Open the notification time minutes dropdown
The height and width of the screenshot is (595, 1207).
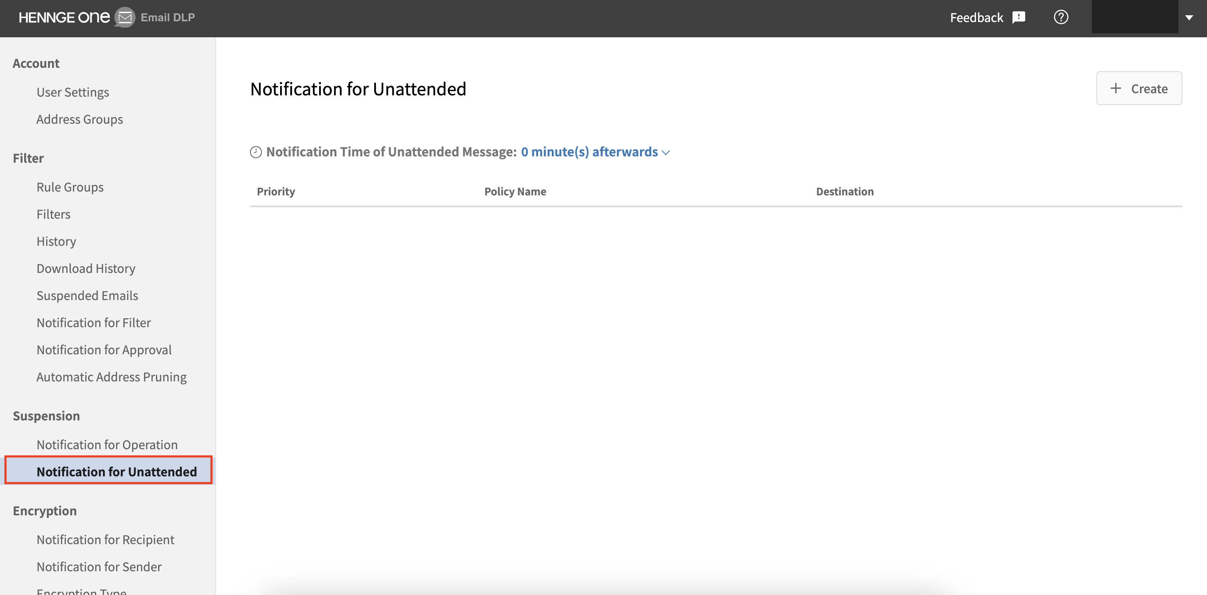pyautogui.click(x=590, y=151)
